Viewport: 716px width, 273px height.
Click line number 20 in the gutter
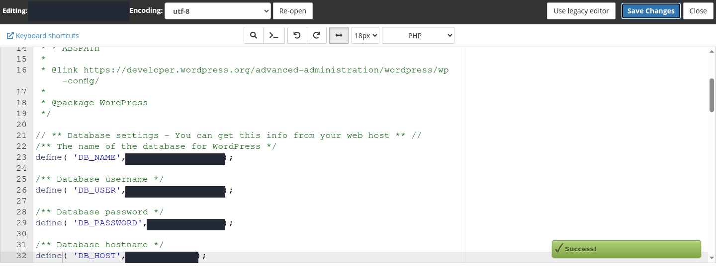(x=21, y=125)
